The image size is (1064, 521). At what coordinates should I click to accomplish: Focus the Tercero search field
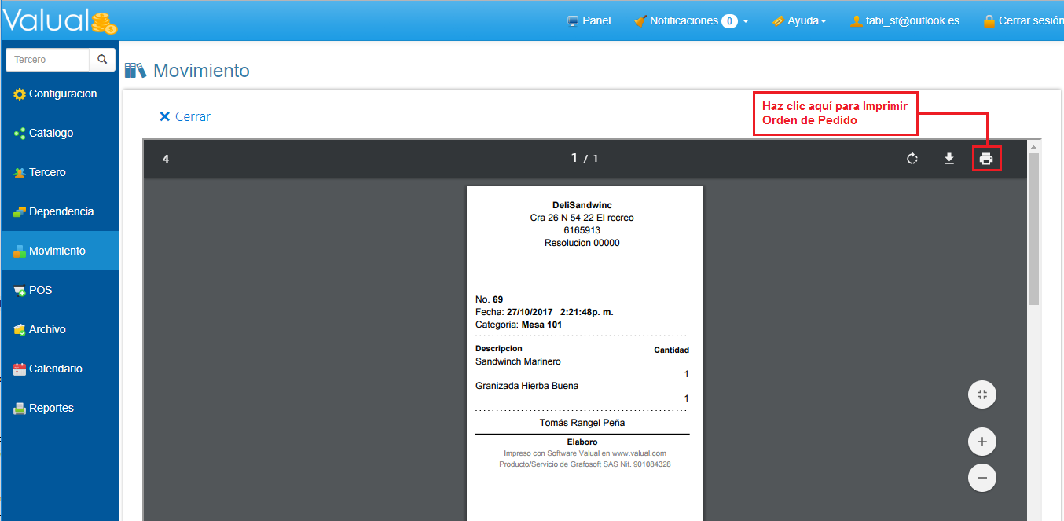pyautogui.click(x=47, y=60)
